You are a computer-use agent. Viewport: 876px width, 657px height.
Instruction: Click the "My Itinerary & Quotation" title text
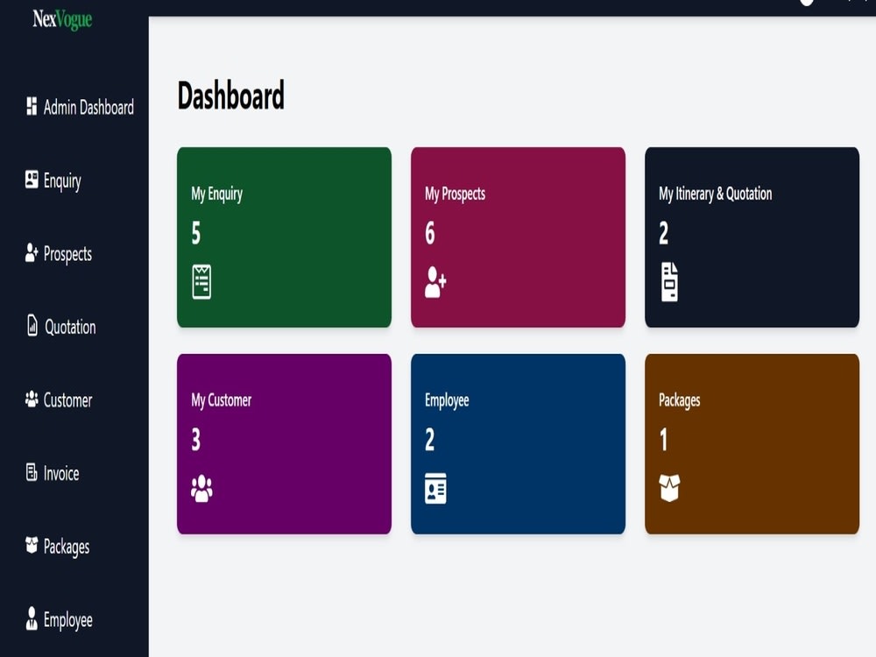(x=715, y=194)
